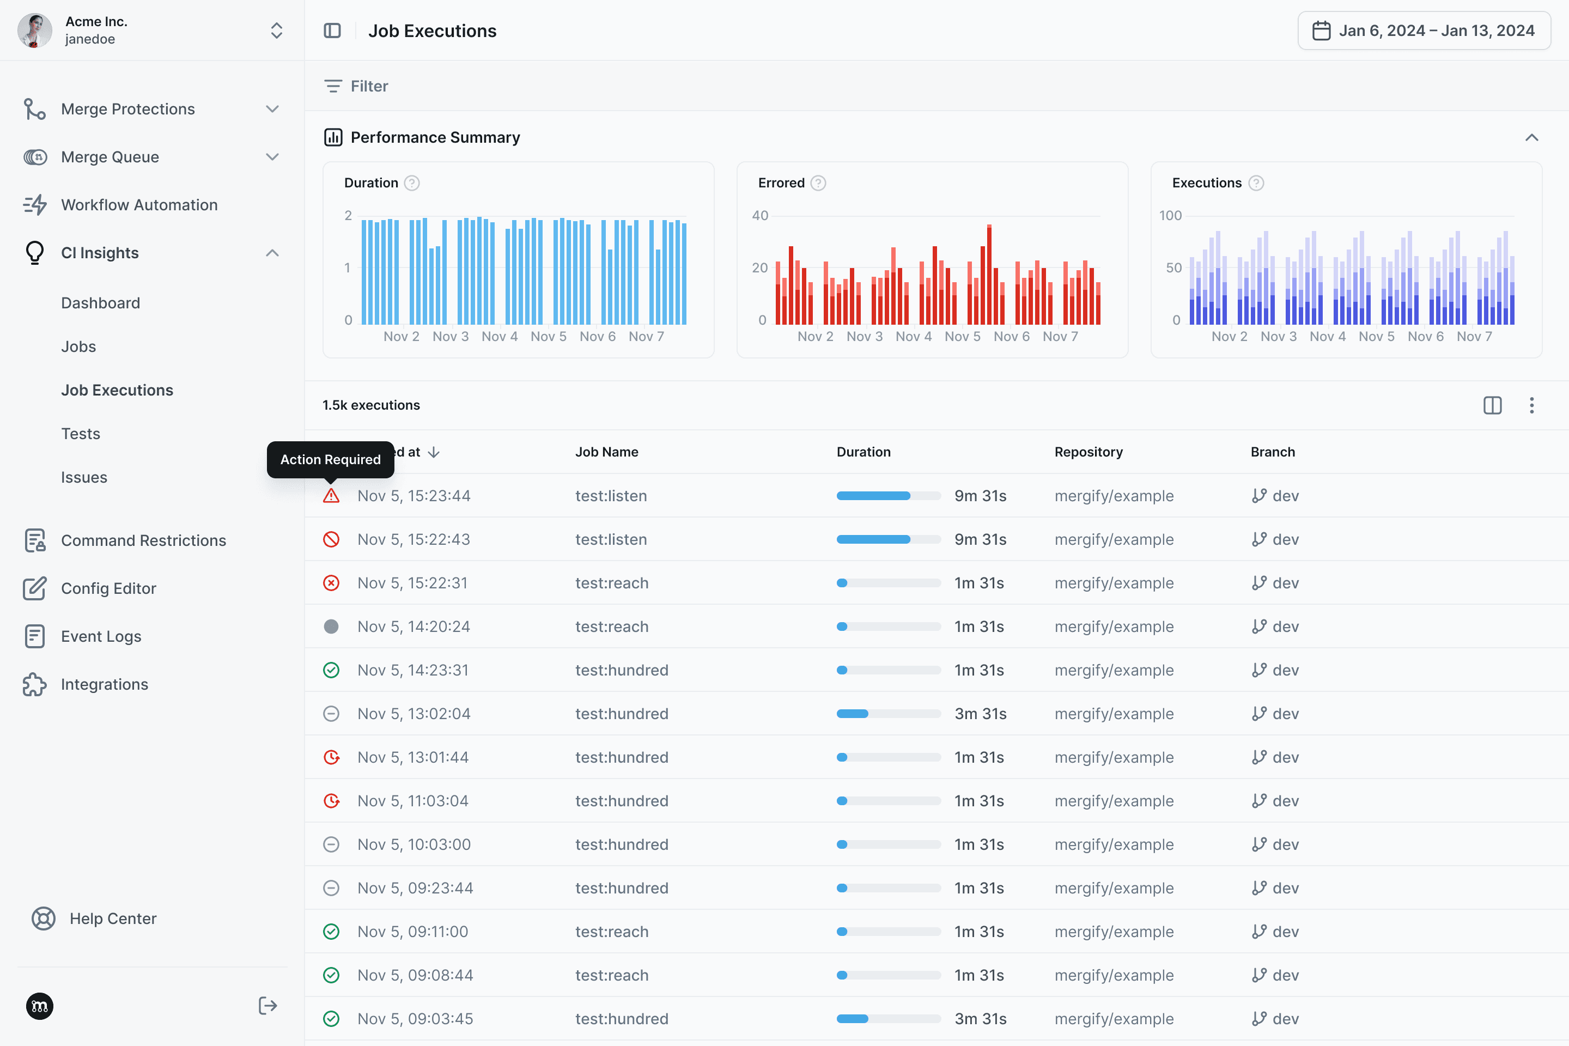
Task: Click the Integrations puzzle icon
Action: (x=35, y=684)
